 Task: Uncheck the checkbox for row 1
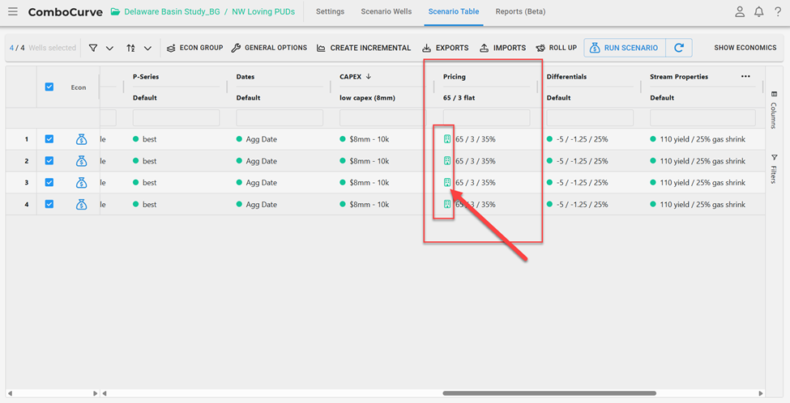49,139
